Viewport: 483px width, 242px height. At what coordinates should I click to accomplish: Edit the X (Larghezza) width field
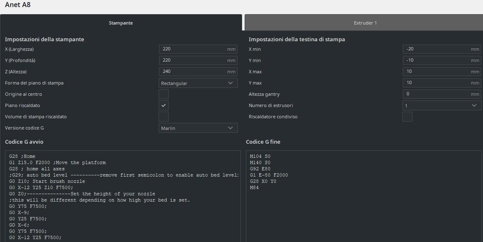pos(198,49)
